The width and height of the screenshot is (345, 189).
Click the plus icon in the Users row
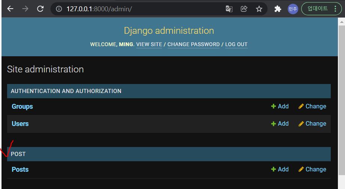273,124
